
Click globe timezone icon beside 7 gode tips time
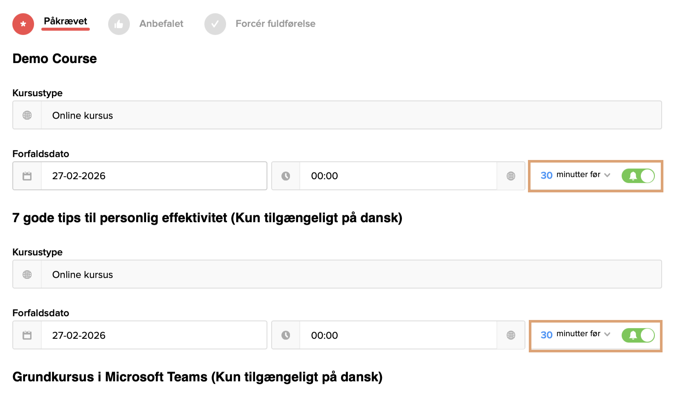[511, 335]
